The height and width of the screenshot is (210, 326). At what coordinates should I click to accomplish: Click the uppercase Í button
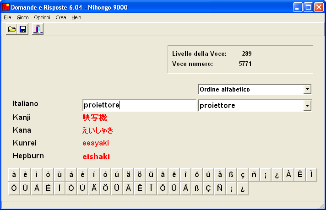coord(60,188)
